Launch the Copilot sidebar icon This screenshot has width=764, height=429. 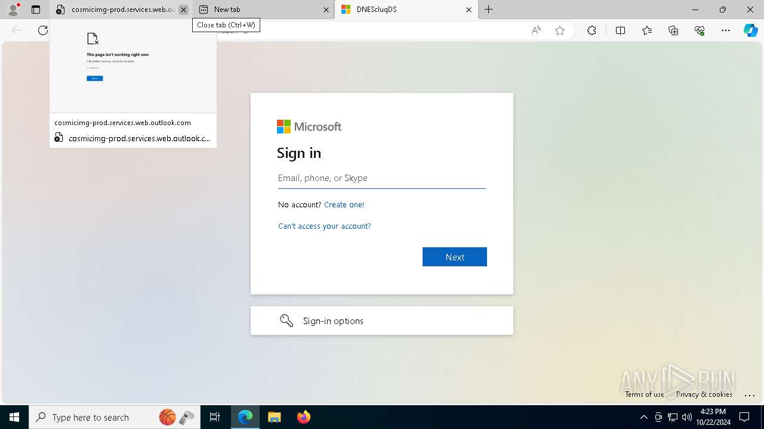pyautogui.click(x=750, y=30)
